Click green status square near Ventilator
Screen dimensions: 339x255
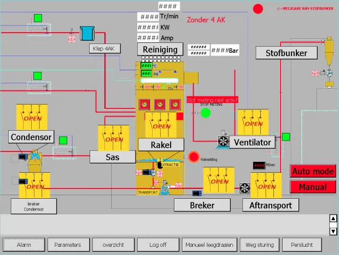pos(286,137)
